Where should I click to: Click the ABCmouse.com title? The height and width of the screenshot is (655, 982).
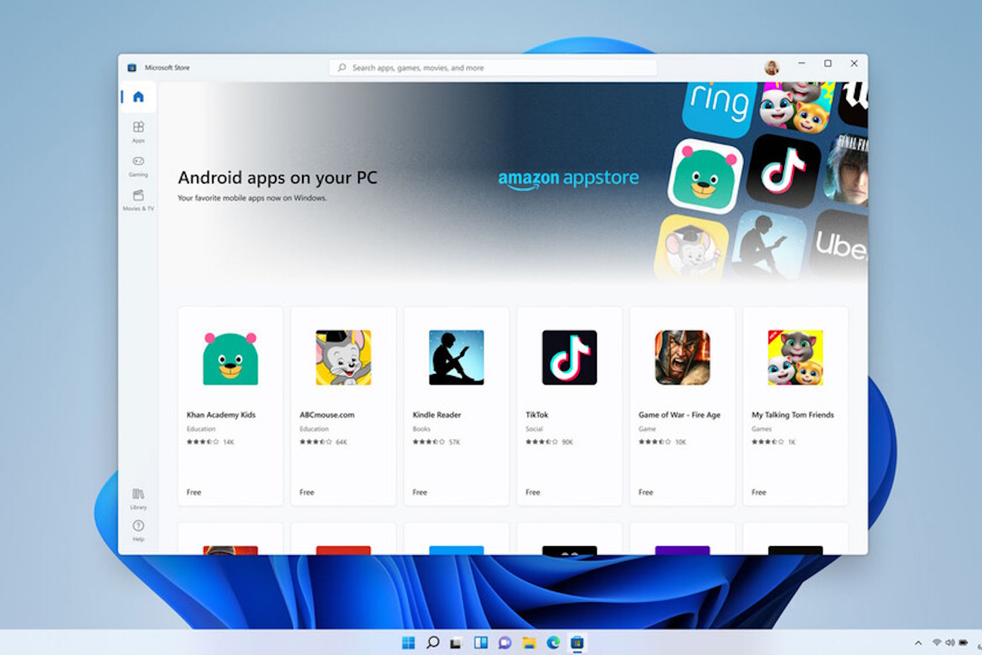tap(327, 415)
